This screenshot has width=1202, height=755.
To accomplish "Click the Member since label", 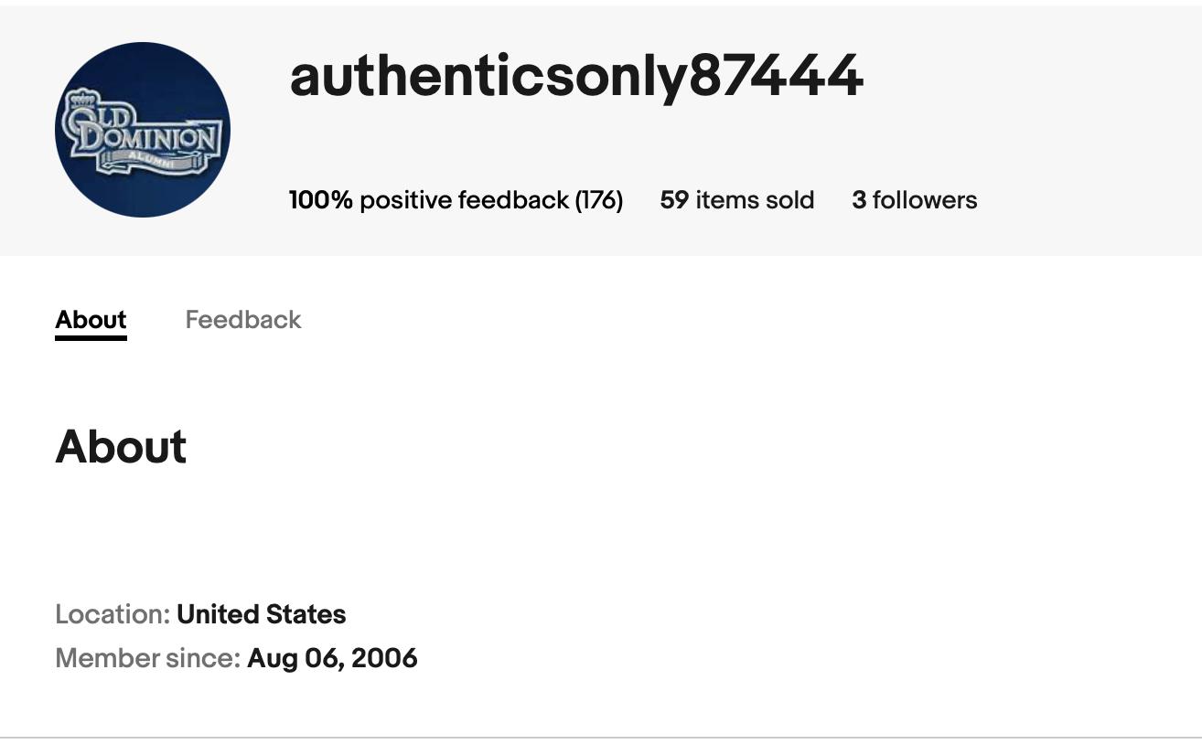I will (148, 658).
